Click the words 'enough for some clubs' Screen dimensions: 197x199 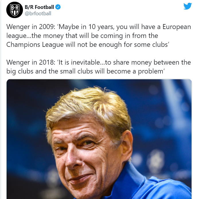coord(134,45)
